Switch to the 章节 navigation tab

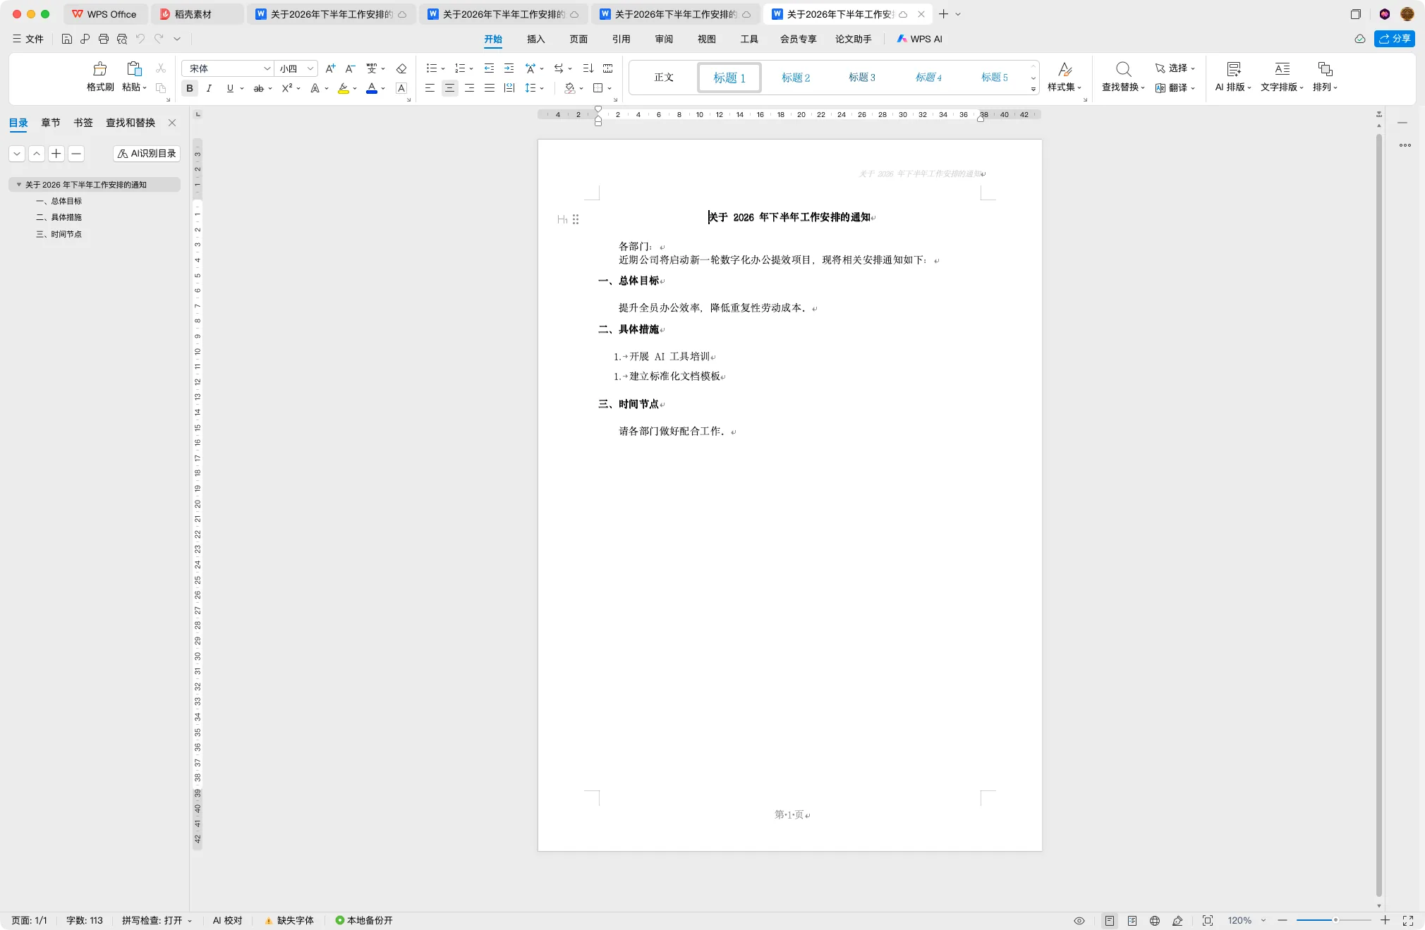click(x=51, y=123)
